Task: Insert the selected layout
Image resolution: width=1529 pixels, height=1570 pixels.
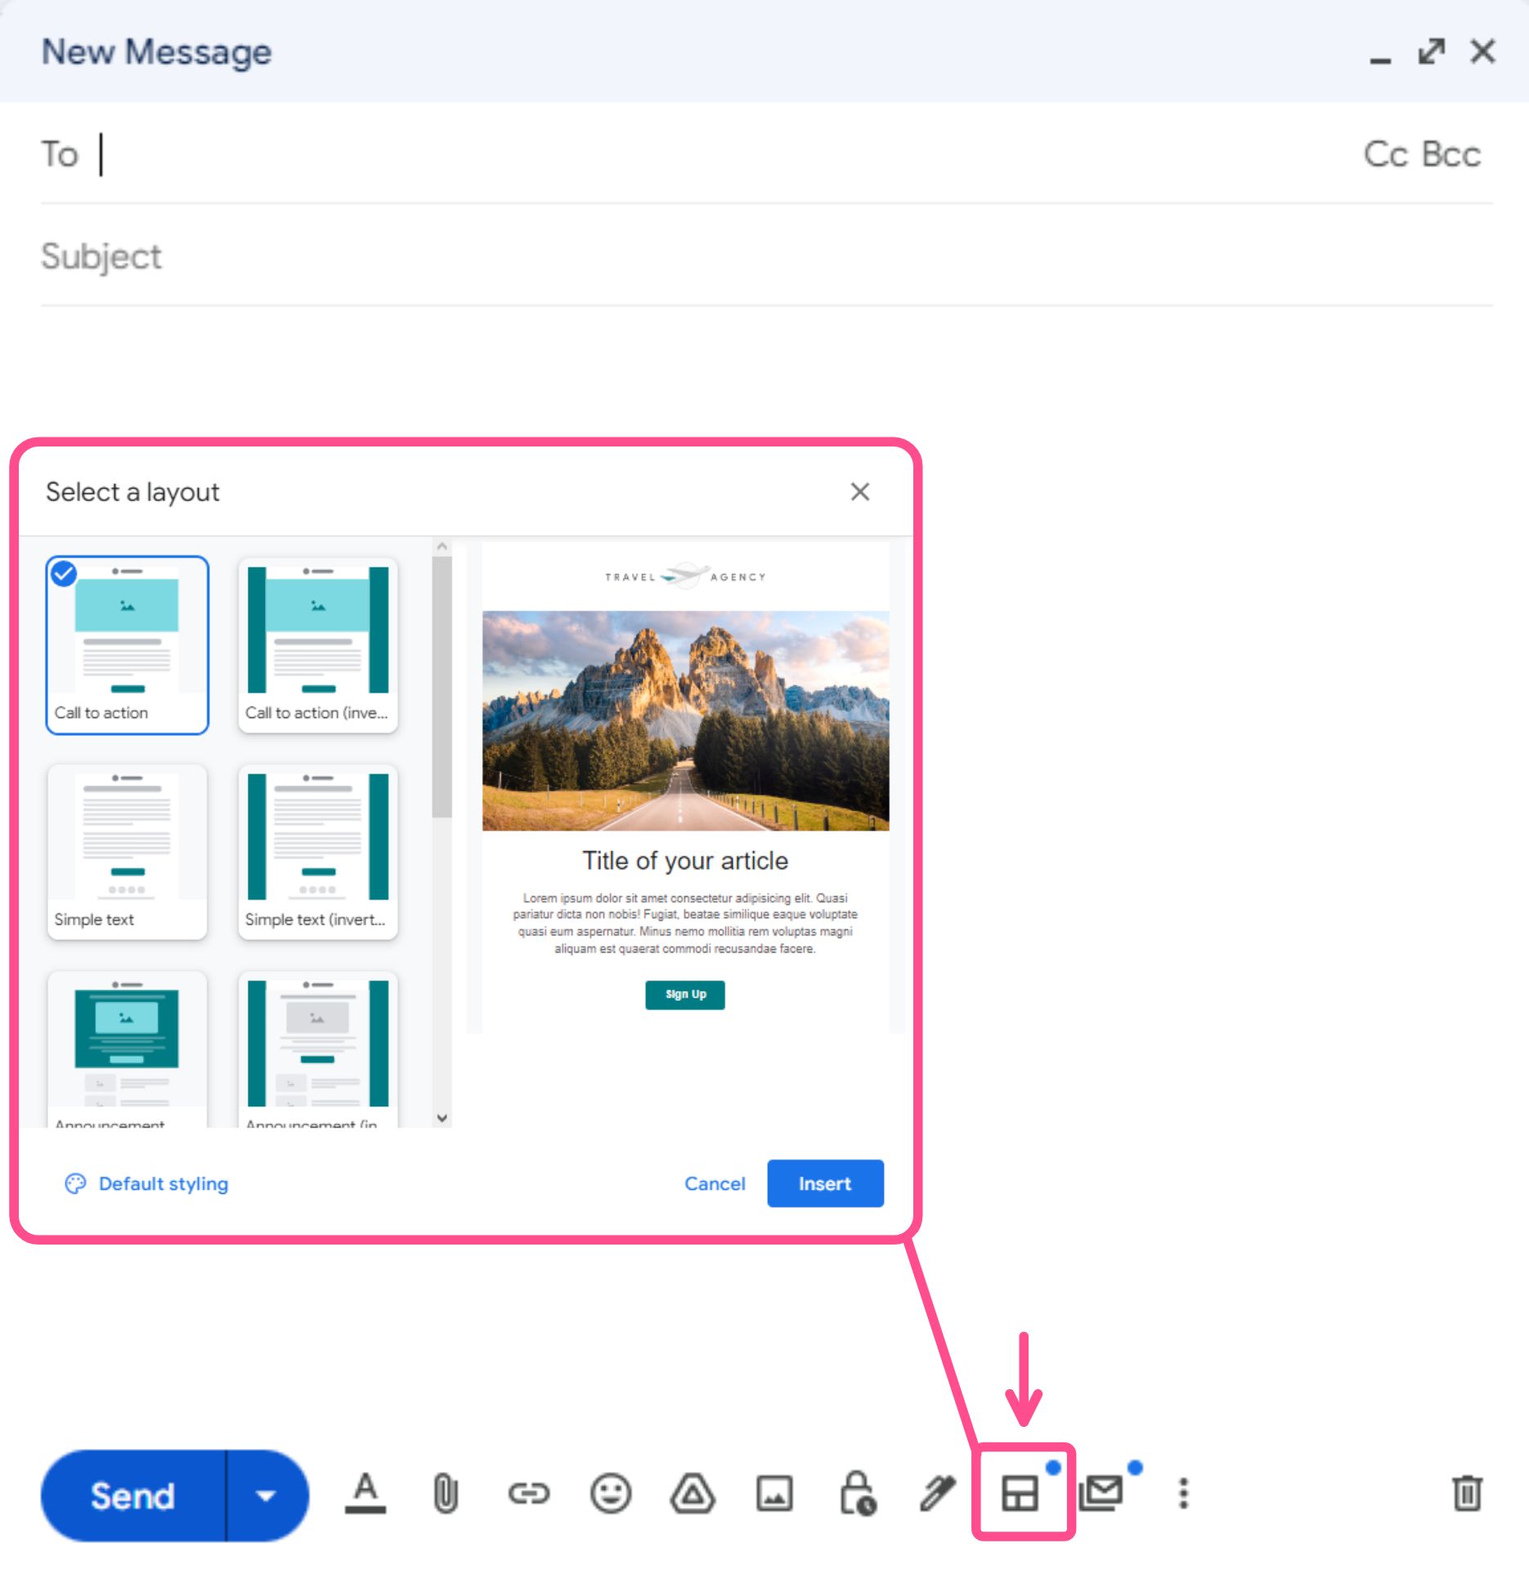Action: click(x=824, y=1183)
